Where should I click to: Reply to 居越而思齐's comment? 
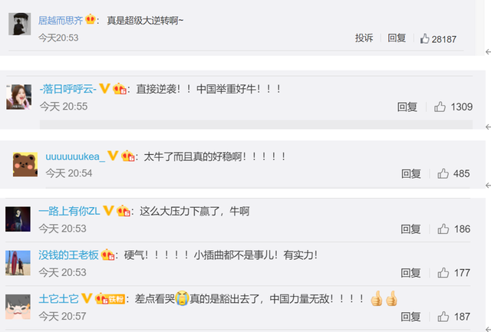click(x=397, y=38)
